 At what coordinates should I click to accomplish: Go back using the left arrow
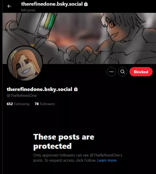tap(9, 6)
